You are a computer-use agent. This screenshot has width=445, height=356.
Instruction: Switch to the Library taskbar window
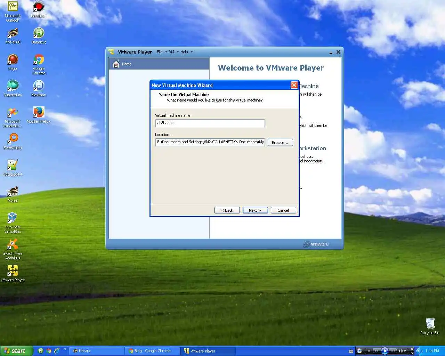[x=96, y=351]
